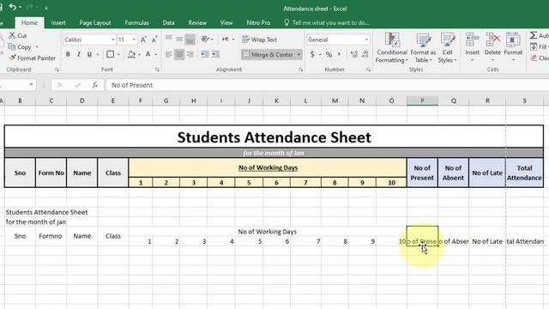Expand the underline style dropdown arrow

point(97,54)
